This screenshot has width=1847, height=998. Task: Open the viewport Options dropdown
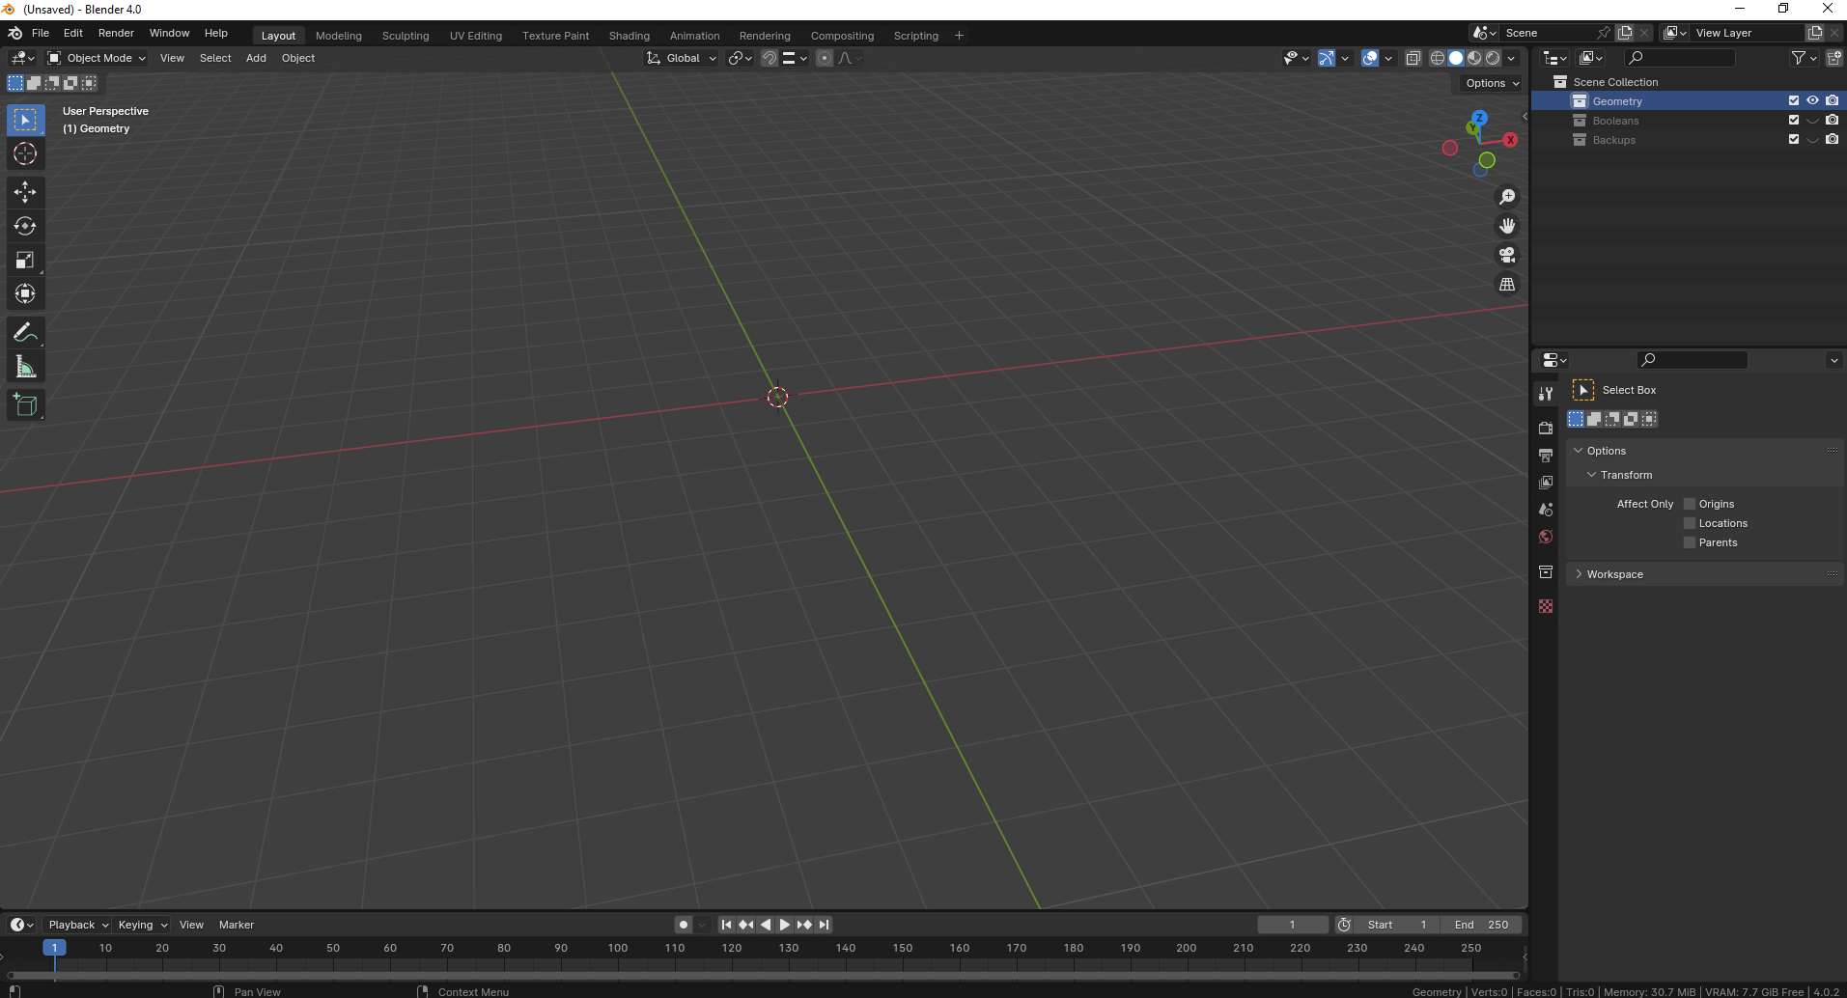[1492, 83]
